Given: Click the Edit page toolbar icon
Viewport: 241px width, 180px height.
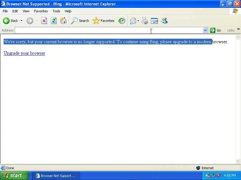Looking at the screenshot, I should point(154,21).
